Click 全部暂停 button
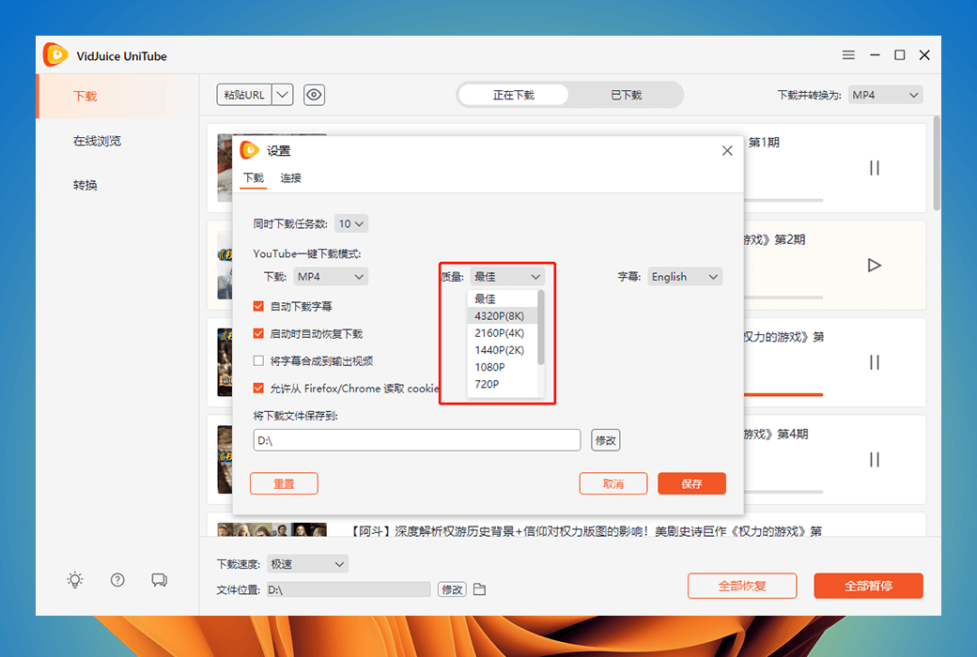The image size is (977, 657). pos(868,586)
